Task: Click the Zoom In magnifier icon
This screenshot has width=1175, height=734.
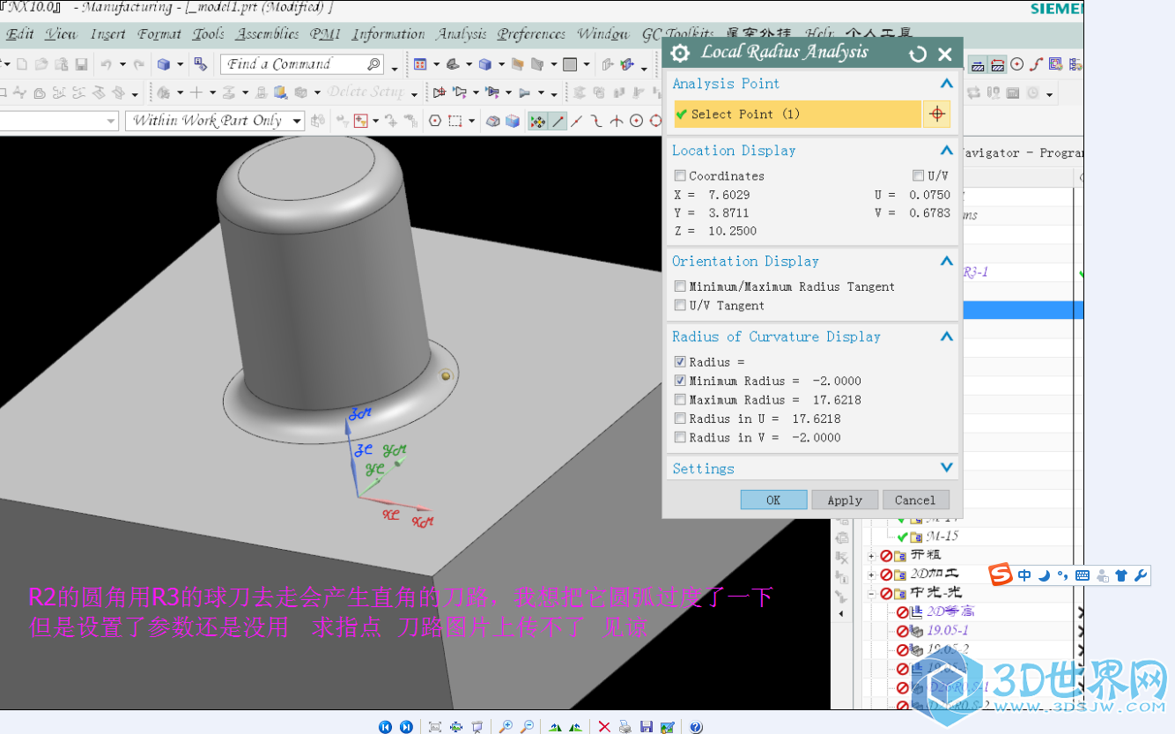Action: pos(506,727)
